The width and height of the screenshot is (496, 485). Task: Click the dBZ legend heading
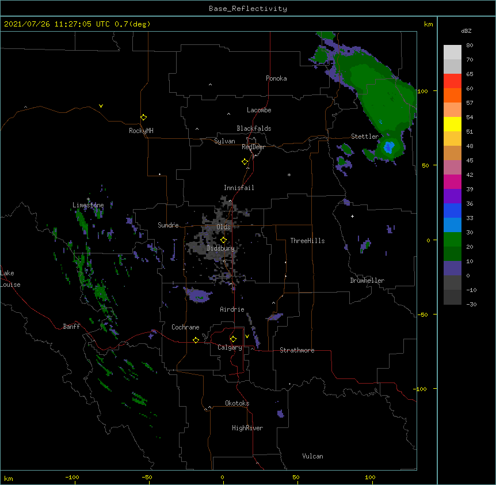(466, 31)
